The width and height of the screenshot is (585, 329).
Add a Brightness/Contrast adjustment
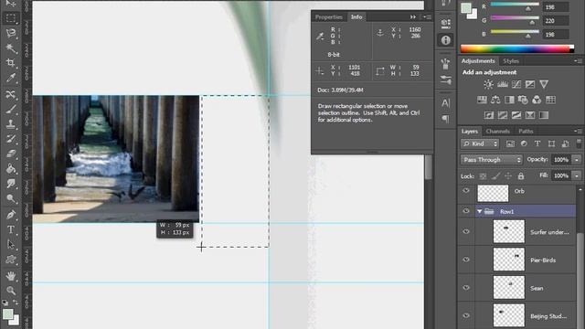pos(488,85)
